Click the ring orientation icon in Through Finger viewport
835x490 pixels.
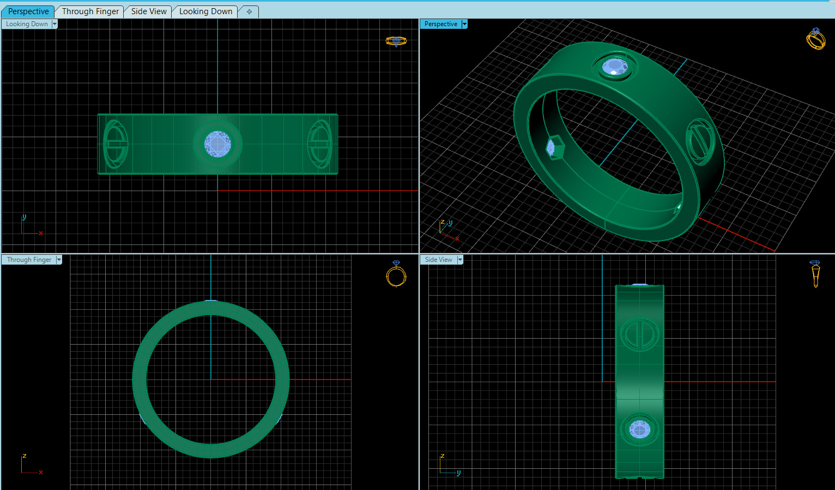(396, 273)
